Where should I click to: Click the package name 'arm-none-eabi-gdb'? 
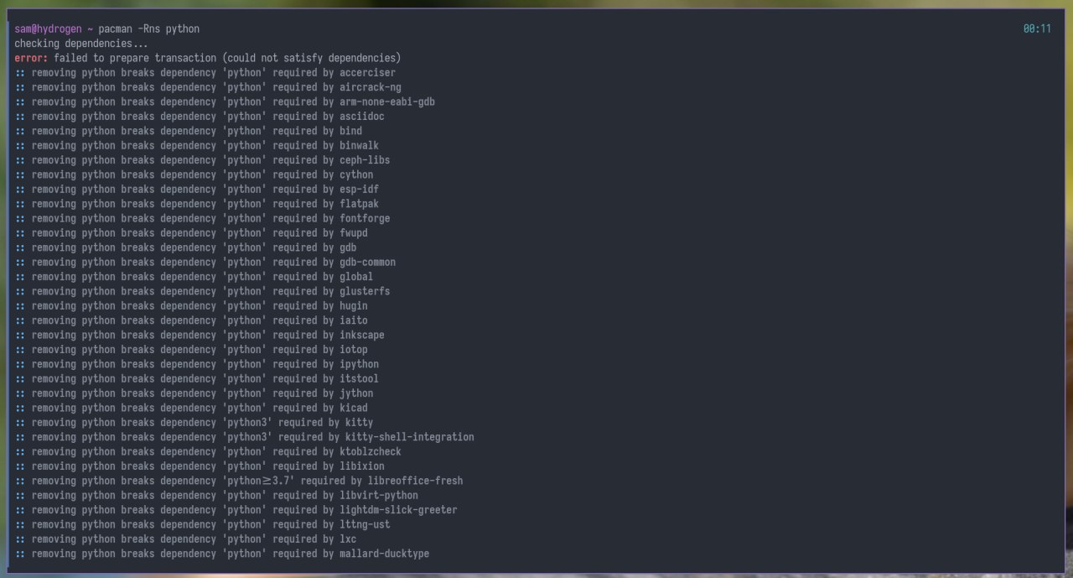386,102
